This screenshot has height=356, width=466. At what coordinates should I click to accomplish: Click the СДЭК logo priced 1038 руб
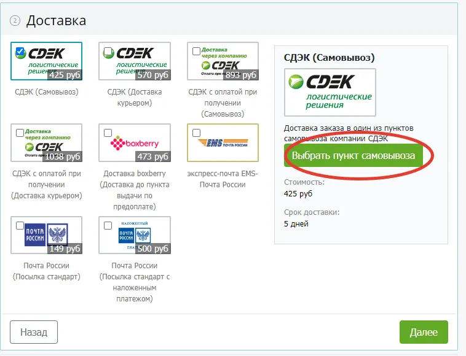pos(46,143)
